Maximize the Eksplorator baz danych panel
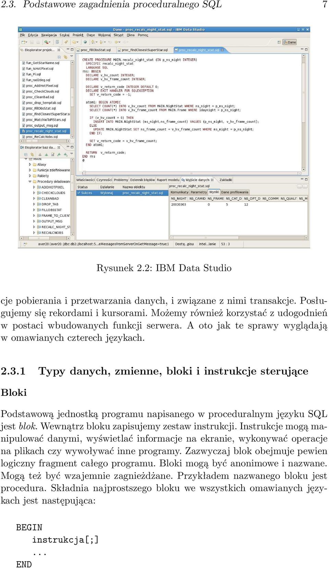The image size is (329, 568). click(72, 147)
